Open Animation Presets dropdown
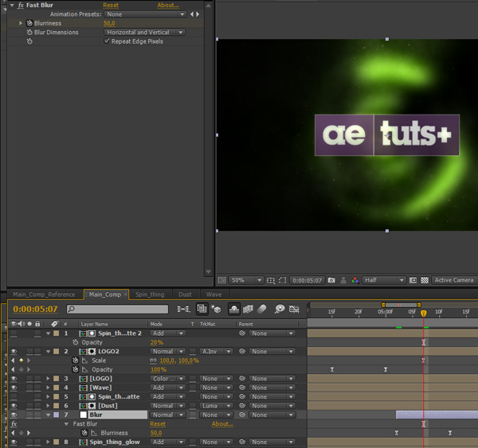This screenshot has width=478, height=448. click(145, 14)
